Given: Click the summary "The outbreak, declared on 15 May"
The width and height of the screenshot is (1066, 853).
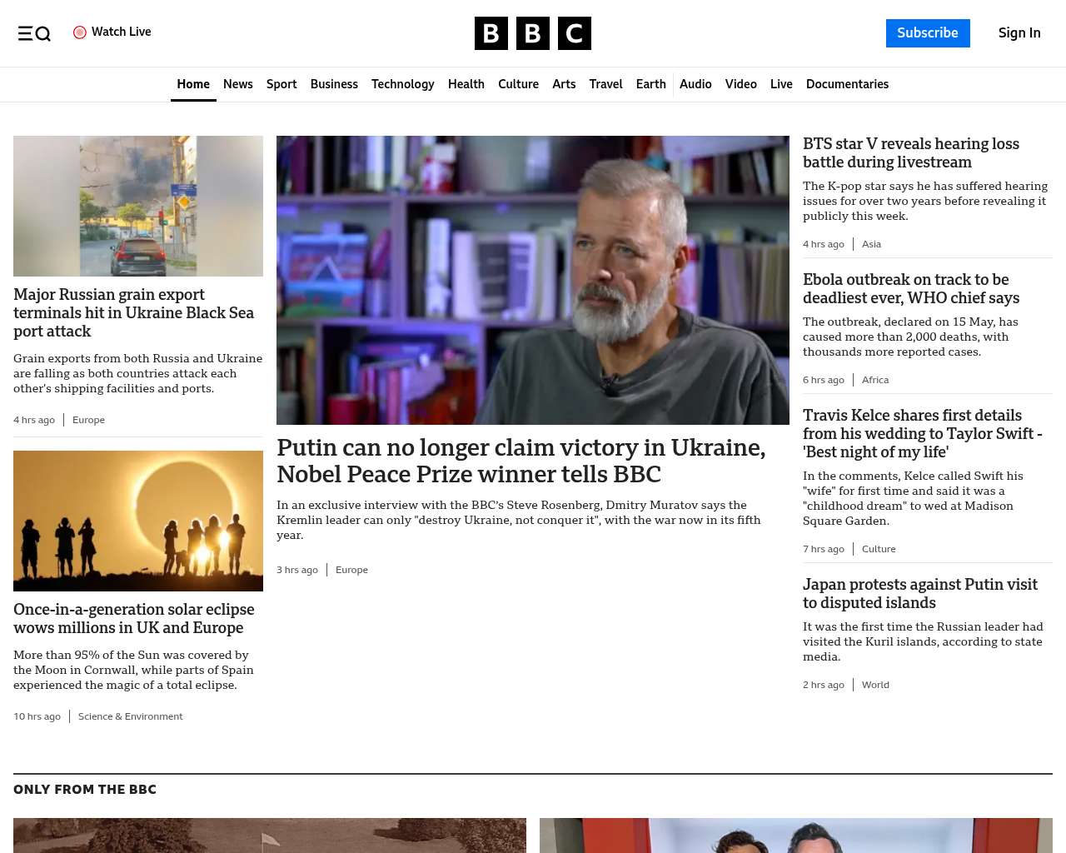Looking at the screenshot, I should tap(910, 337).
